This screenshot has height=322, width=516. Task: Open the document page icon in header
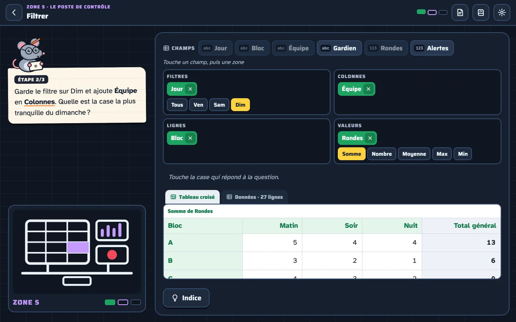460,12
